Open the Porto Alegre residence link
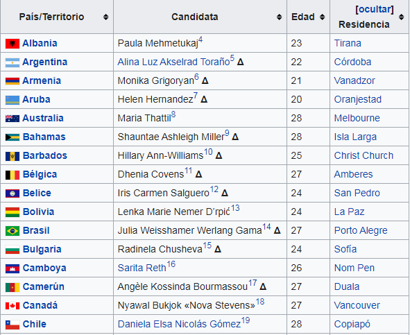 point(361,231)
